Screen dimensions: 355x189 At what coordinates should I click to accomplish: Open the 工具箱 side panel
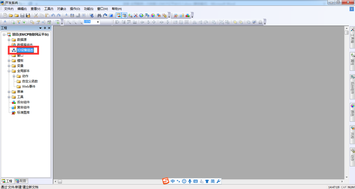[352, 35]
